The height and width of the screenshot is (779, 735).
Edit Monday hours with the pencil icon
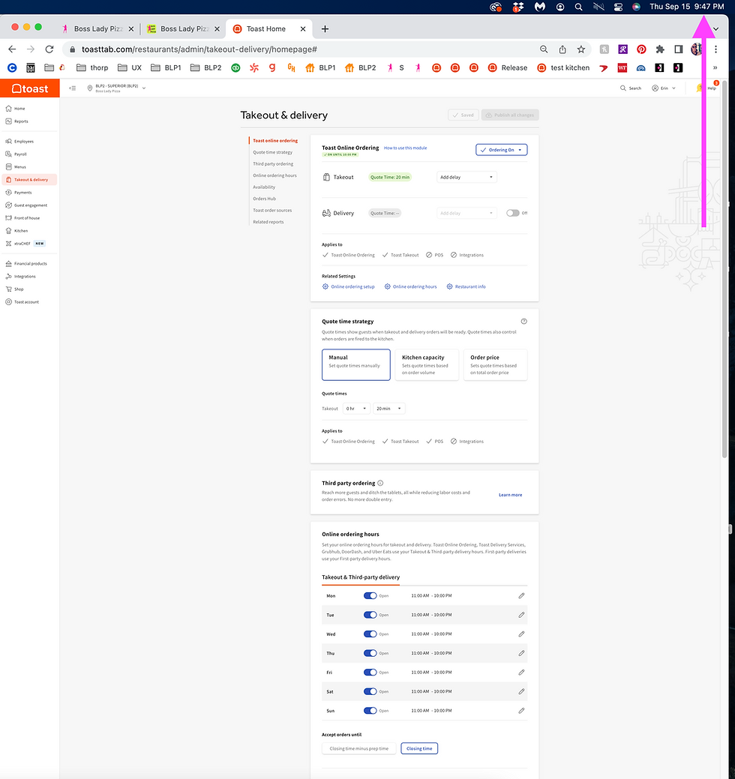click(x=521, y=595)
